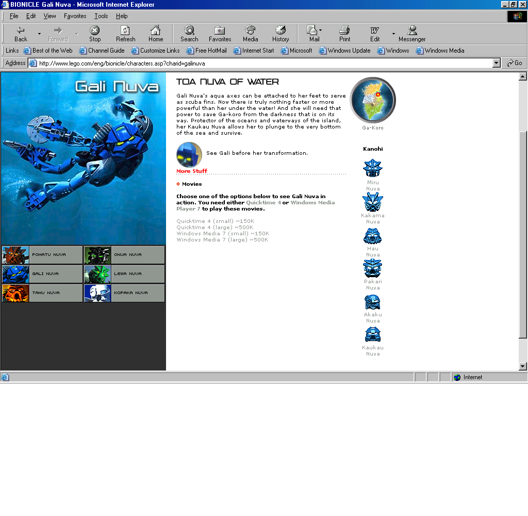The width and height of the screenshot is (528, 516).
Task: Expand the Back button history arrow
Action: 39,34
